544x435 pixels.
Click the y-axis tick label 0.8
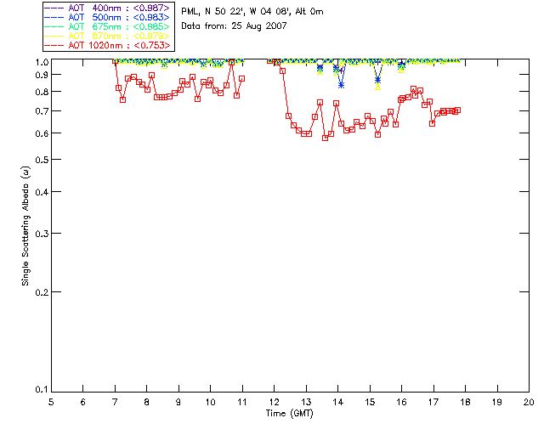click(42, 92)
